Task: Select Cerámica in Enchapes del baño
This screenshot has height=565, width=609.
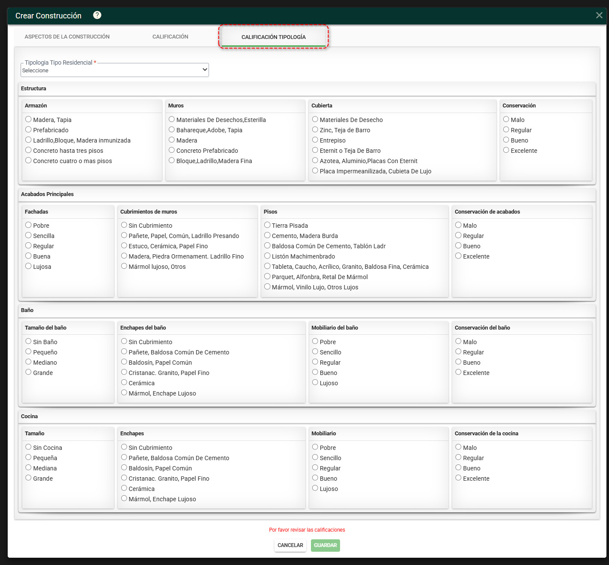Action: 124,383
